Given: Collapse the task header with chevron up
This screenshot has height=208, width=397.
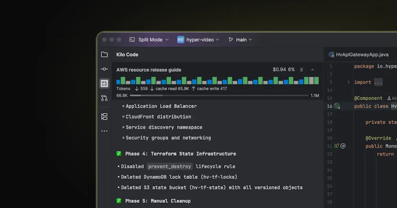Looking at the screenshot, I should [x=312, y=70].
